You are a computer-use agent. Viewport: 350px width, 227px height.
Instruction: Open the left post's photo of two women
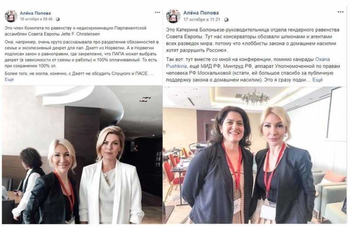click(x=82, y=155)
